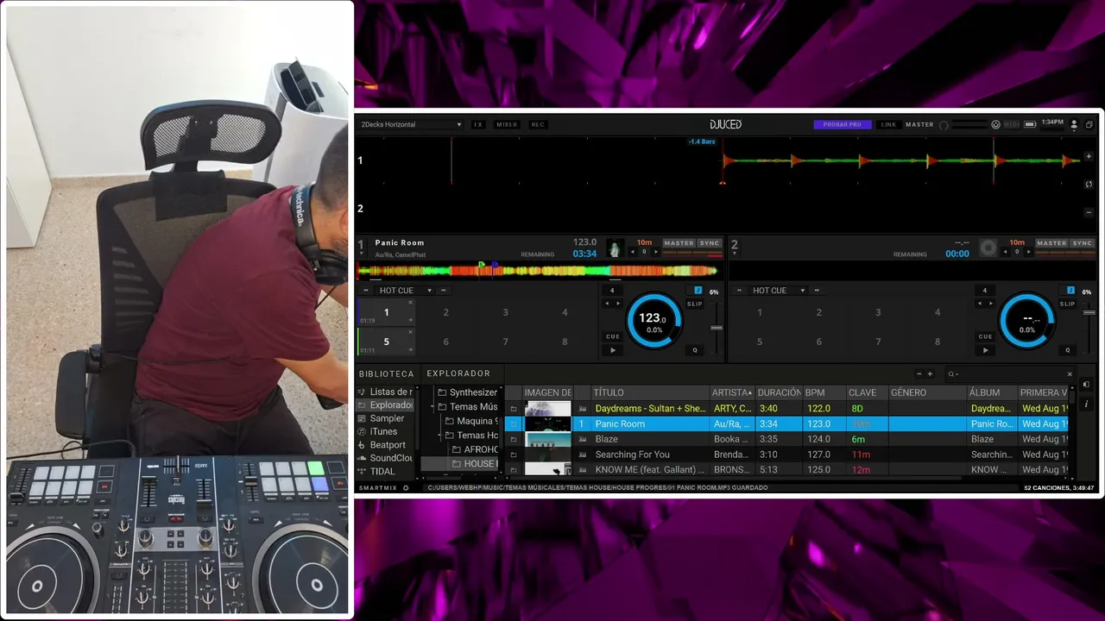Sort tracks by CLAVE column header
The width and height of the screenshot is (1105, 621).
tap(866, 392)
